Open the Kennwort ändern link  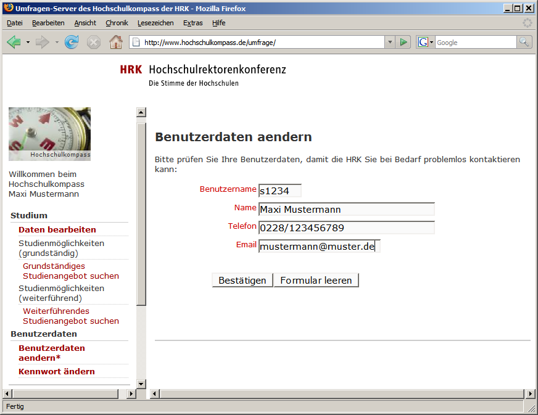pyautogui.click(x=57, y=371)
